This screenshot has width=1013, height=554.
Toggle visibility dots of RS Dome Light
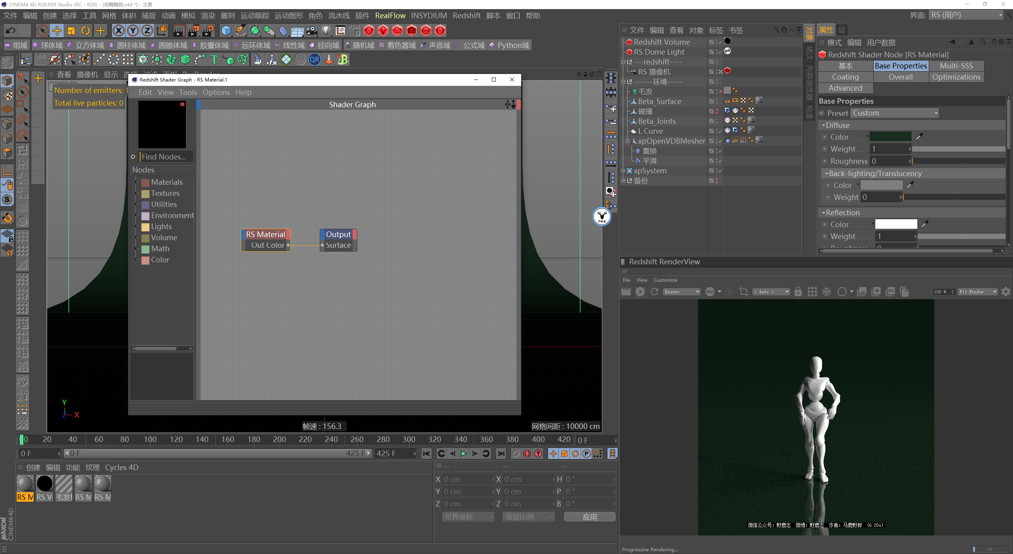tap(717, 52)
